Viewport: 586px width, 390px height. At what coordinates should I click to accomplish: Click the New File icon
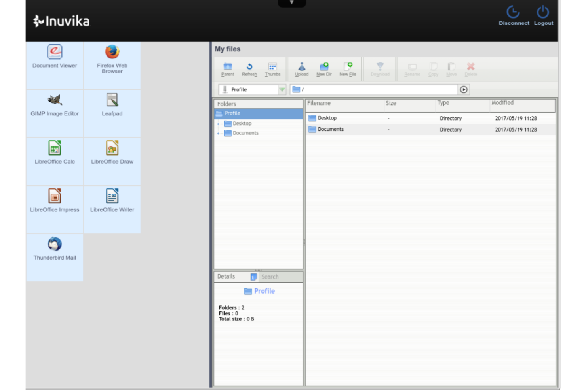pyautogui.click(x=348, y=68)
